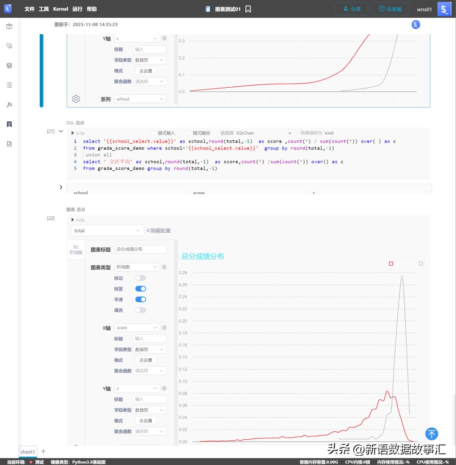This screenshot has height=465, width=456.
Task: Click the 分享 share button
Action: point(351,9)
